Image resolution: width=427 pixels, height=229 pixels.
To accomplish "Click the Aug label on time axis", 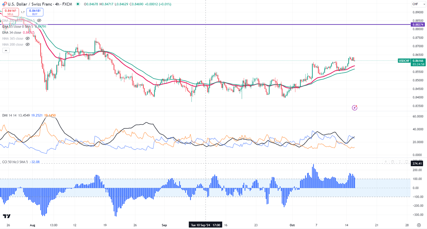I will (33, 225).
